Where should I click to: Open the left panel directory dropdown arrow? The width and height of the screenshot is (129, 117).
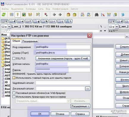[x=2, y=31]
